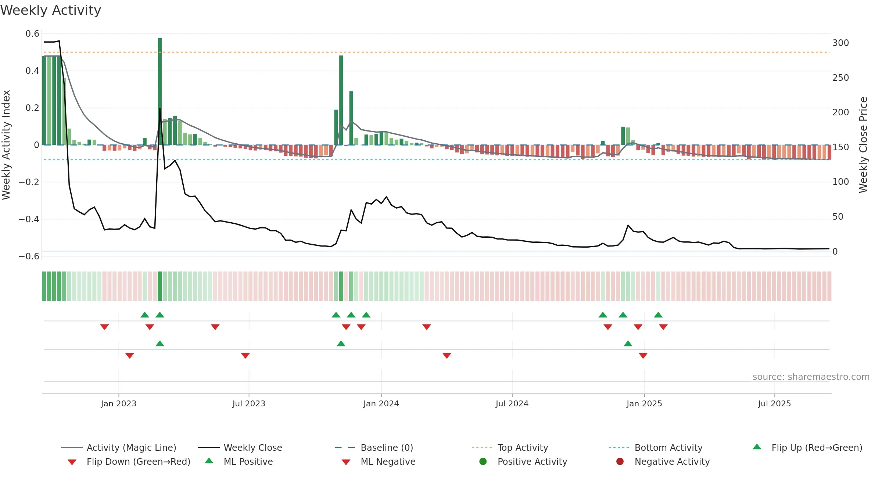Click the red triangle icon beside ML Negative
This screenshot has height=496, width=882.
point(346,462)
